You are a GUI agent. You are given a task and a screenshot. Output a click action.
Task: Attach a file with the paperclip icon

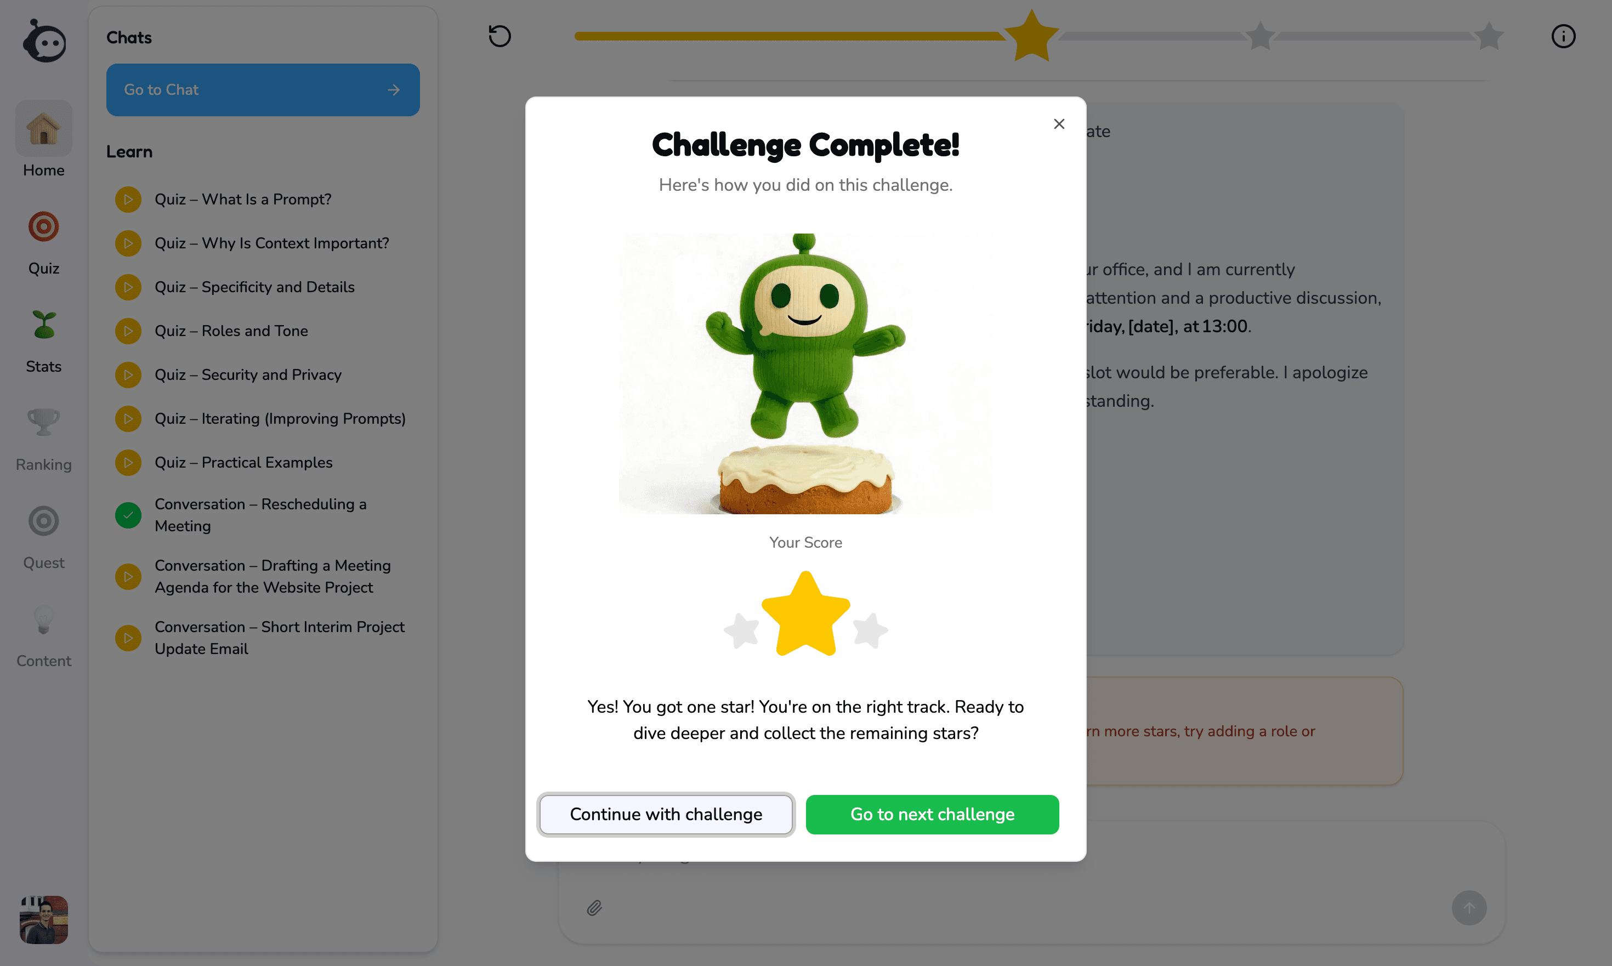(x=594, y=907)
